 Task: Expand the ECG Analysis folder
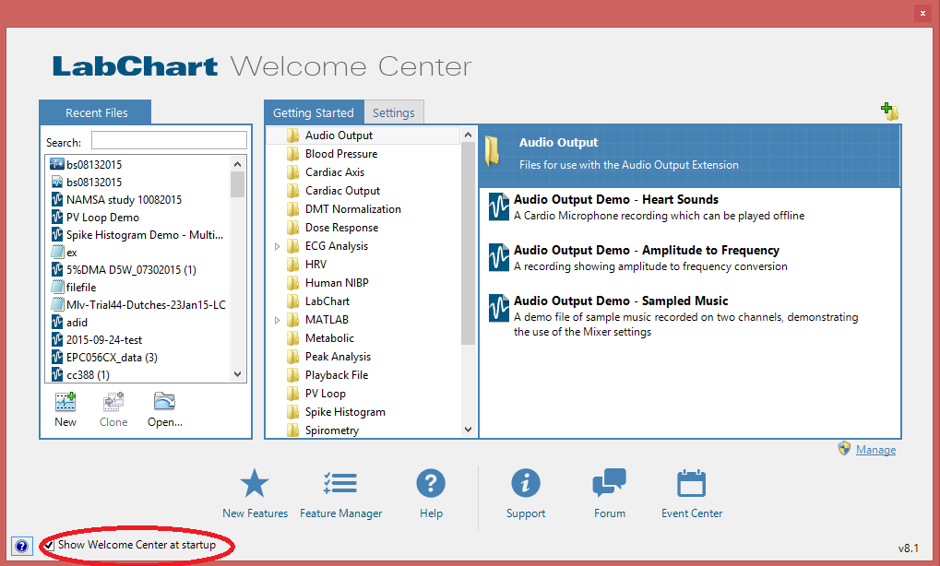tap(278, 246)
